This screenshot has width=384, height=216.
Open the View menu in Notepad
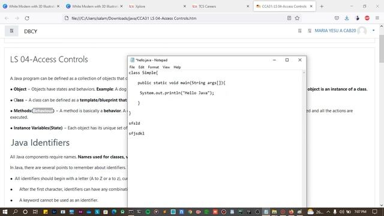pos(166,67)
